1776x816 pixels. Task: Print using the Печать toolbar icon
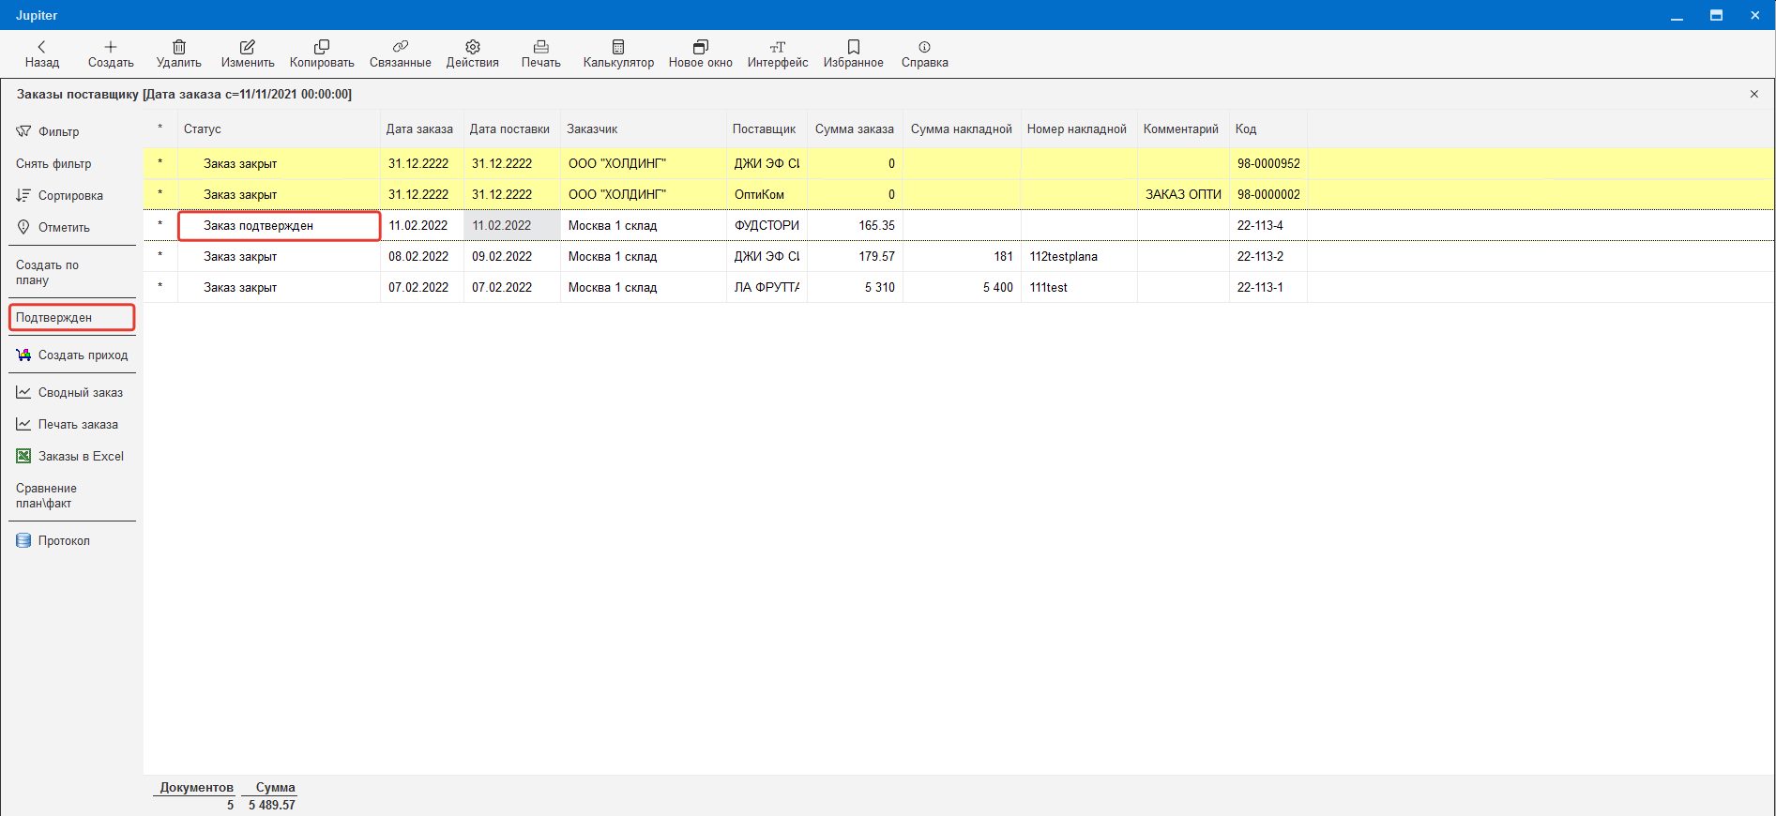[x=541, y=54]
